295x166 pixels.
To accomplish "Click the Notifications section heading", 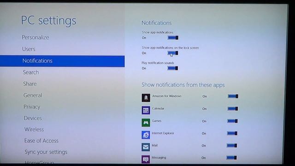I will click(157, 23).
